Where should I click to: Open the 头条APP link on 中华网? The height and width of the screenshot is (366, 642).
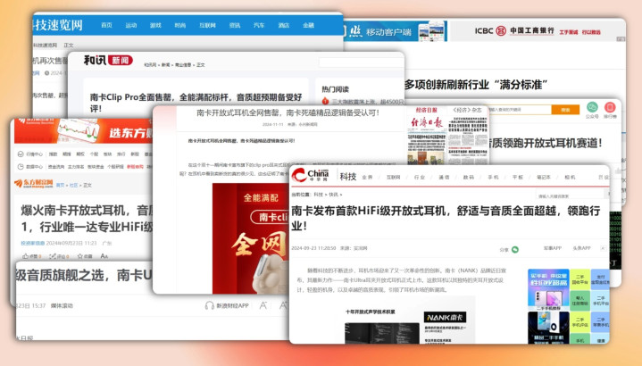click(x=581, y=248)
